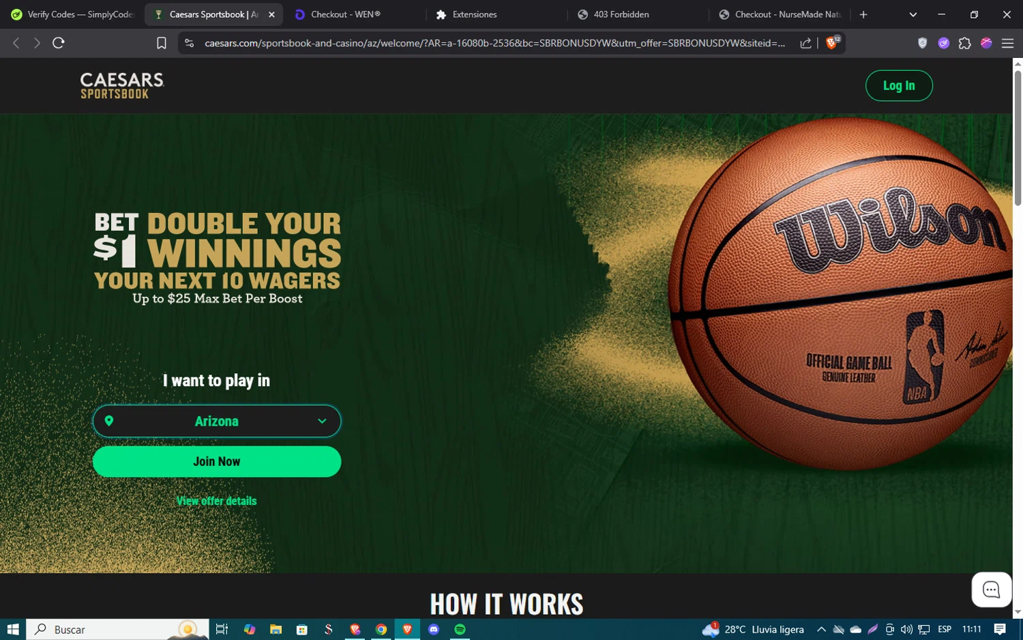Open Copilot from the taskbar
Viewport: 1023px width, 640px height.
click(x=250, y=629)
